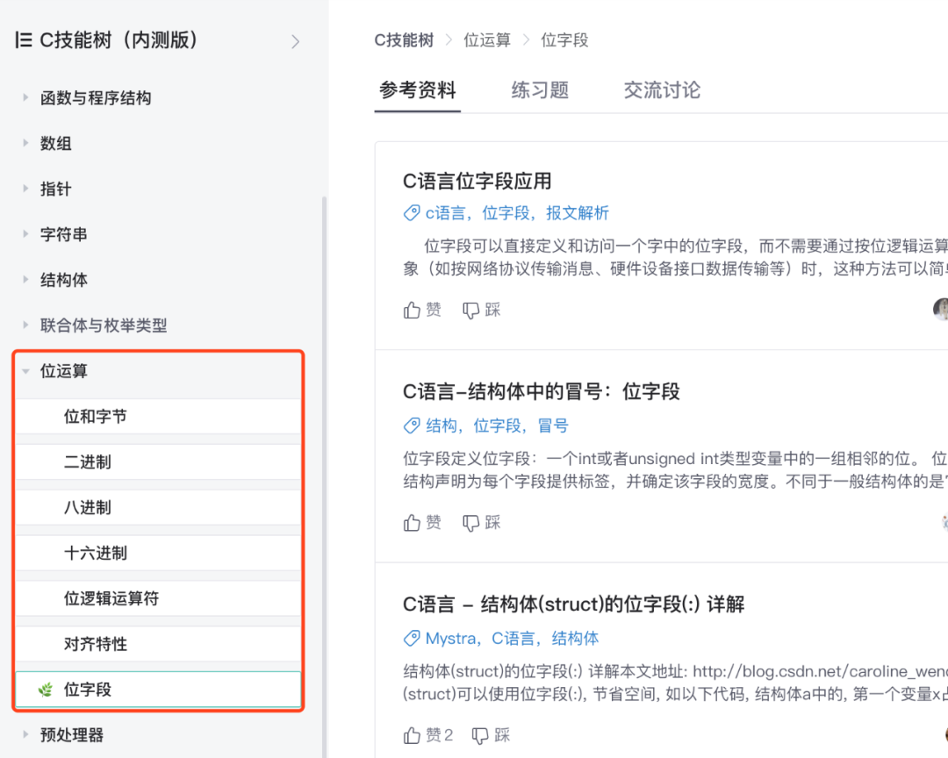Select 位逻辑运算符 in the sidebar tree
This screenshot has width=948, height=758.
pos(111,599)
